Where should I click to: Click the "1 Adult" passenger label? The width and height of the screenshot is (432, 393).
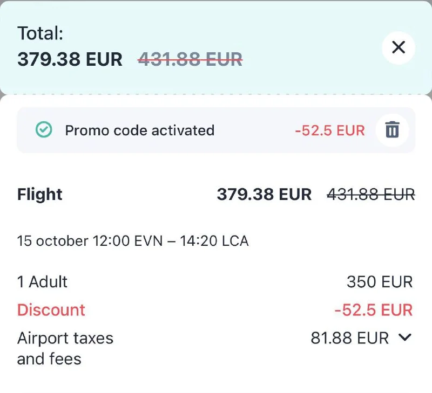pos(43,281)
